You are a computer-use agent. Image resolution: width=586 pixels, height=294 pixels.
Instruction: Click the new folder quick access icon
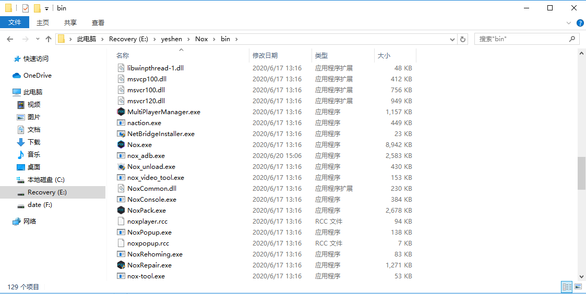[37, 8]
